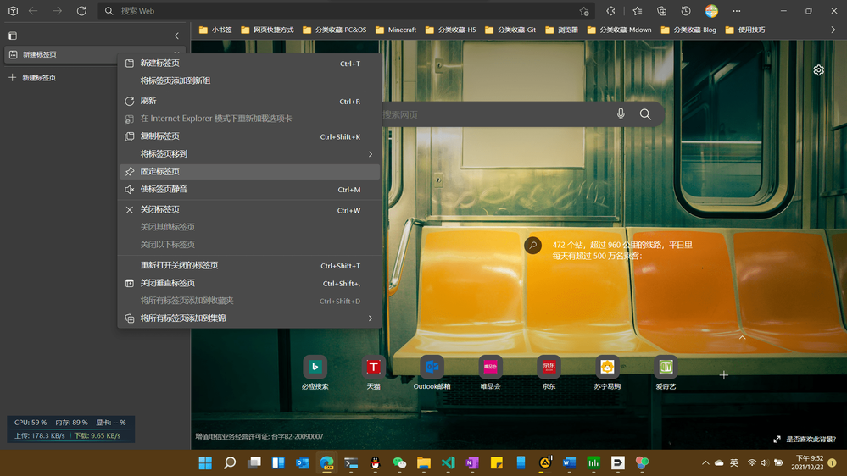Open the 苏宁易购 quick link
Viewport: 847px width, 476px height.
pyautogui.click(x=607, y=373)
